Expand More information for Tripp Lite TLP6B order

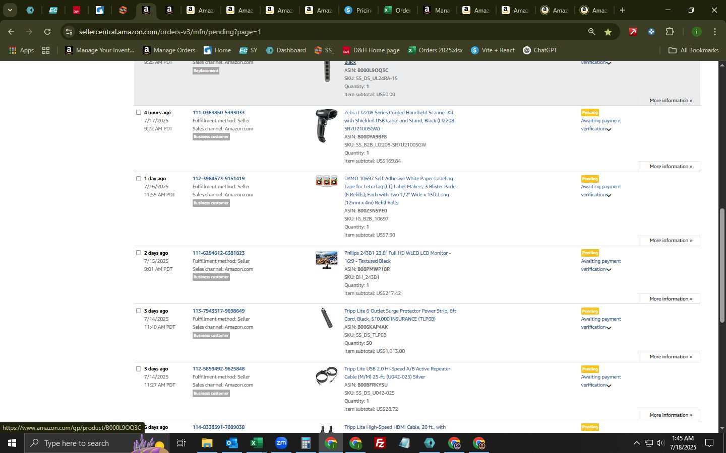click(x=669, y=357)
